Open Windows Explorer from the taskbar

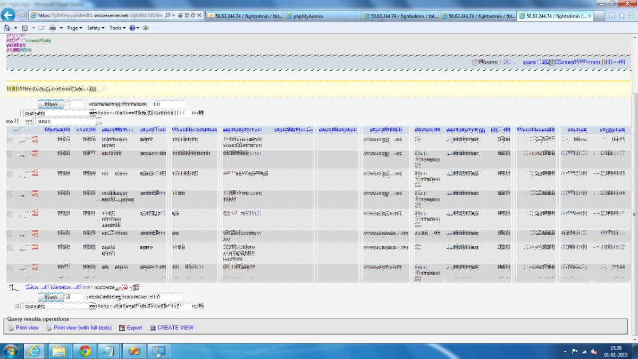(60, 351)
